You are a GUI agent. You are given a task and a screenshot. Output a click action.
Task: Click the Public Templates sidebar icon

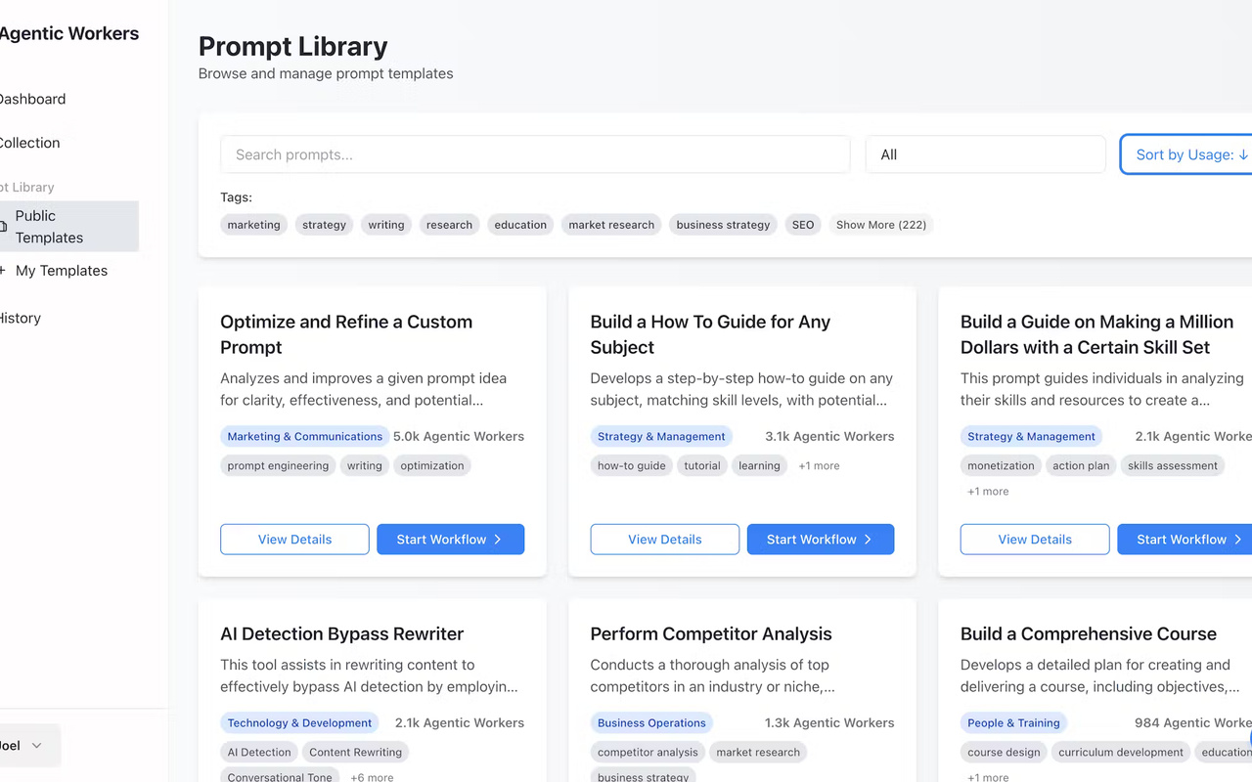[3, 227]
